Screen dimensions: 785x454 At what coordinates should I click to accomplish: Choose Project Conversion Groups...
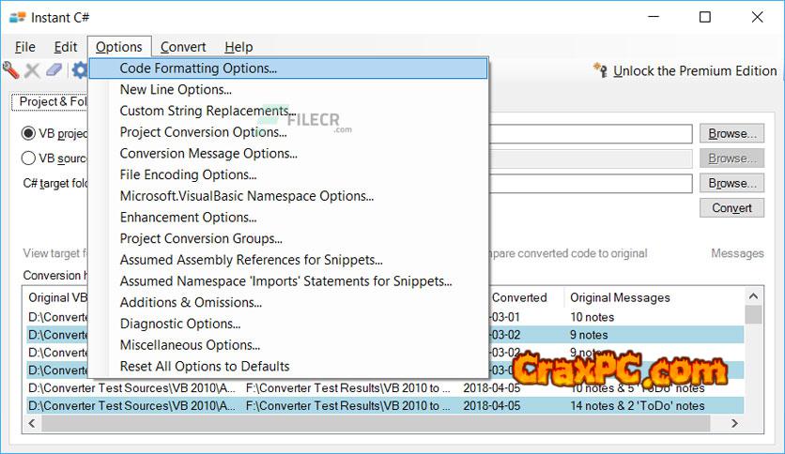tap(288, 238)
